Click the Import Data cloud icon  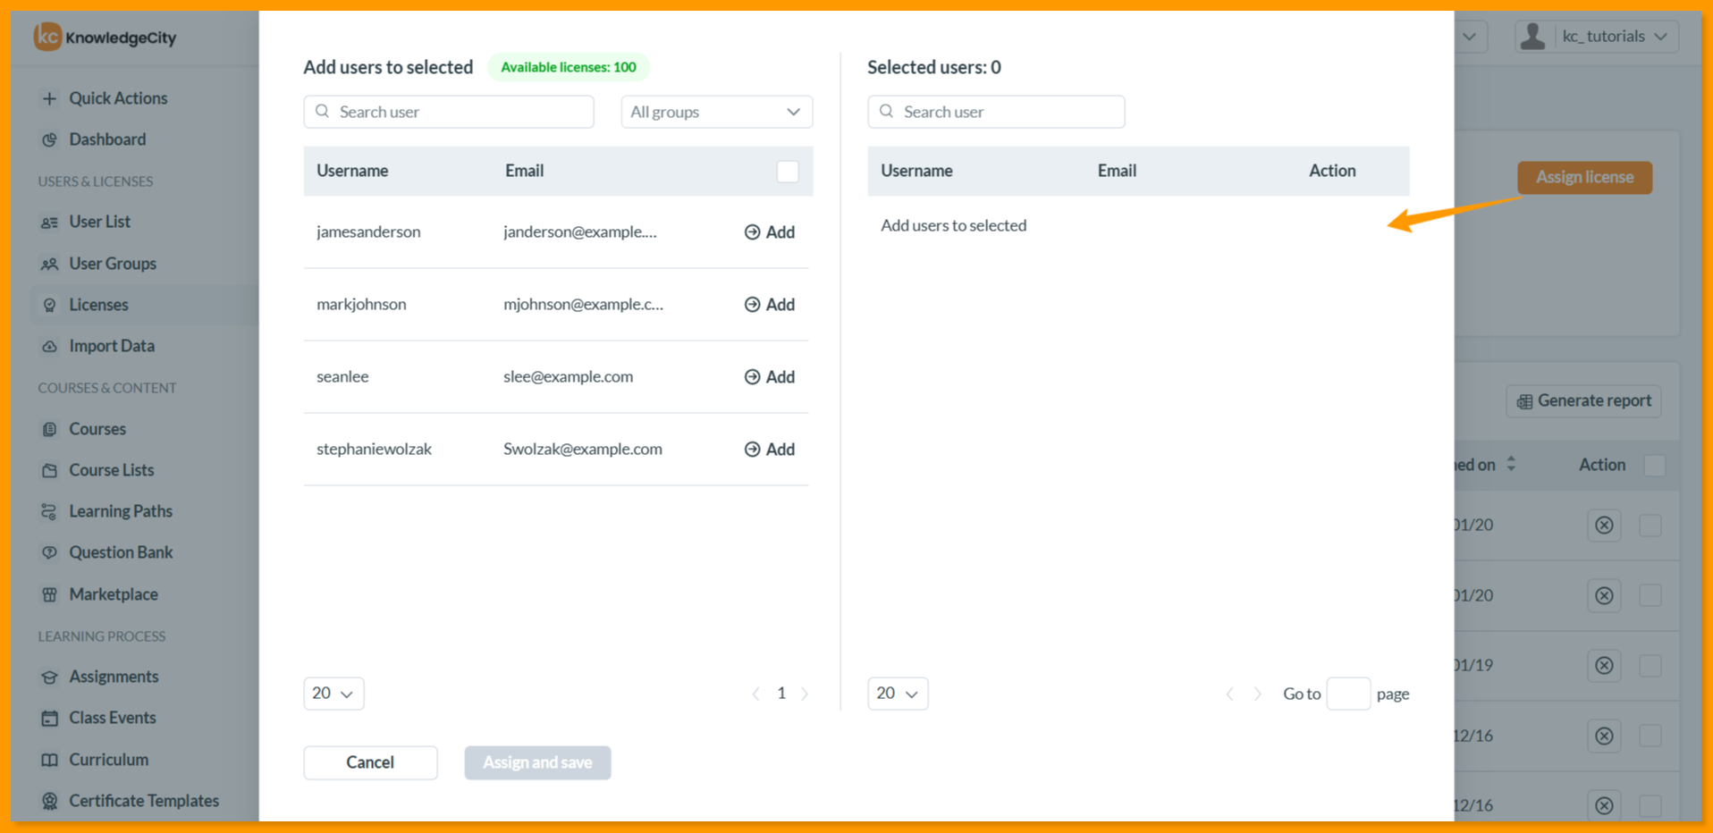[49, 346]
